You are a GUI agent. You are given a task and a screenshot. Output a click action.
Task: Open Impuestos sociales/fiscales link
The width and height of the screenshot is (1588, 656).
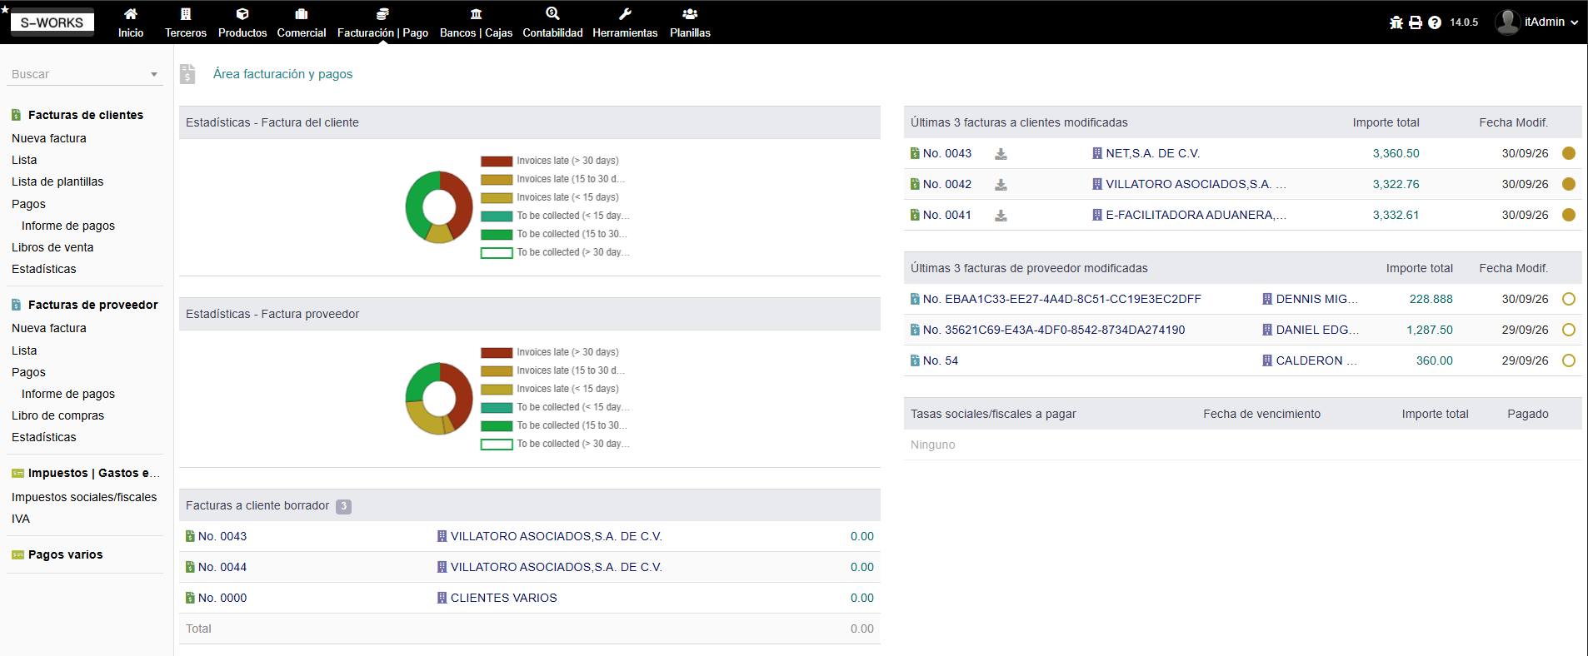[84, 497]
